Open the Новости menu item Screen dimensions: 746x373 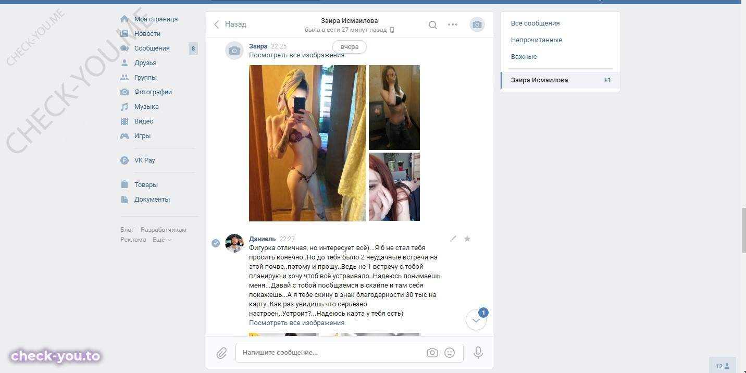coord(147,34)
